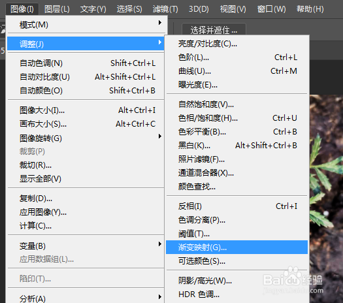Image resolution: width=343 pixels, height=303 pixels.
Task: Expand the 变量(B) submenu
Action: point(86,246)
